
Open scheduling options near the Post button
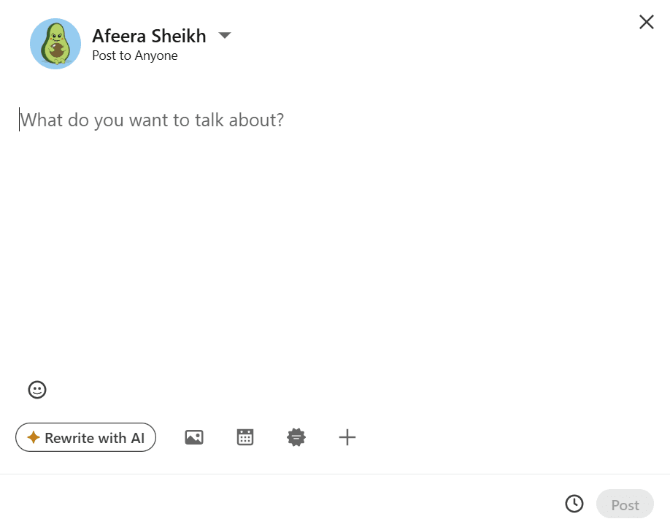point(574,504)
